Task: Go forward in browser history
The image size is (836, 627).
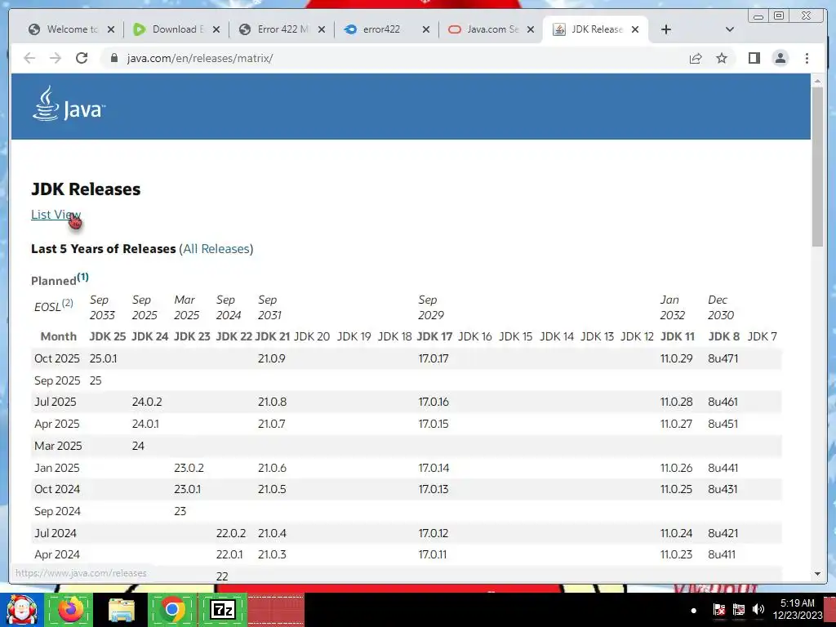Action: click(x=56, y=58)
